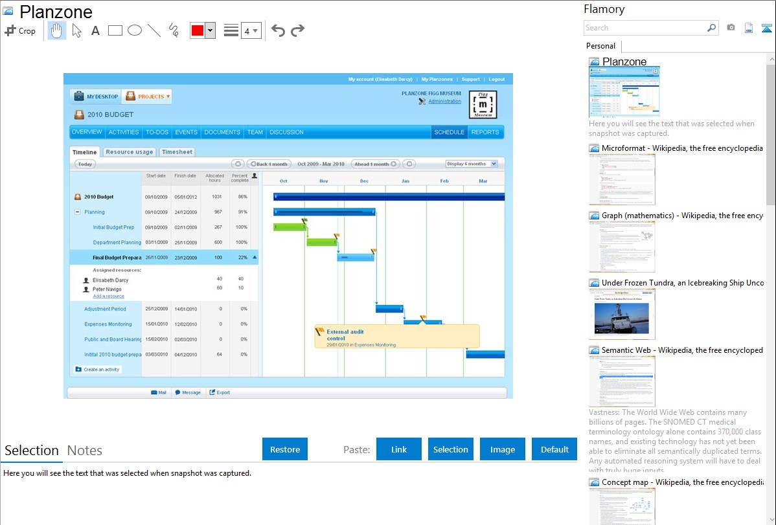Click the Add a resource link
776x525 pixels.
[x=108, y=296]
